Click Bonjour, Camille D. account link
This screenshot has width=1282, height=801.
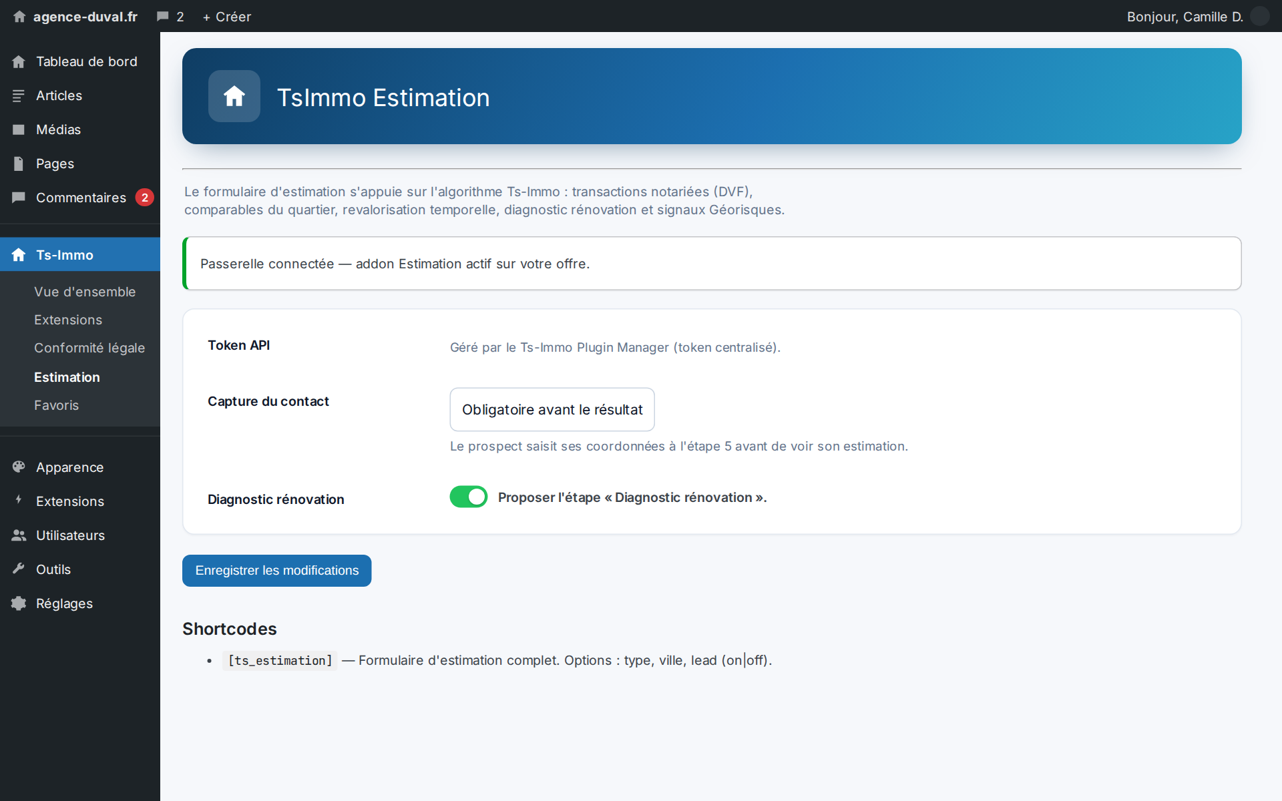(1185, 17)
